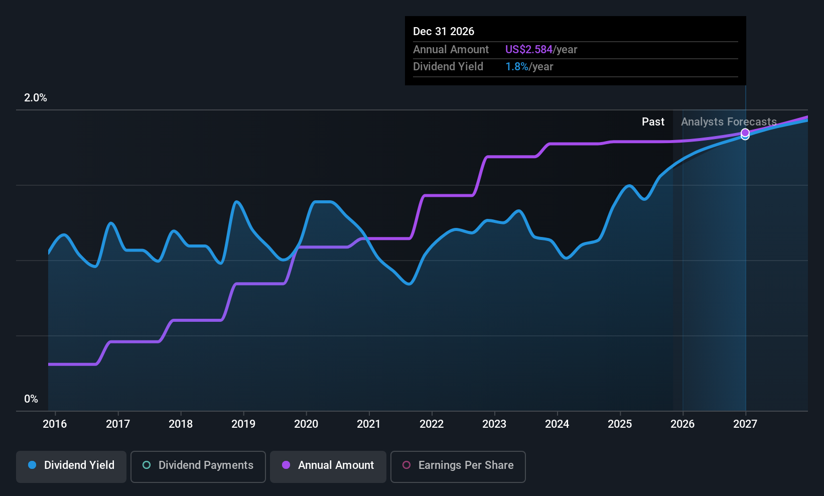Click the 2025 x-axis label
This screenshot has height=496, width=824.
coord(620,424)
